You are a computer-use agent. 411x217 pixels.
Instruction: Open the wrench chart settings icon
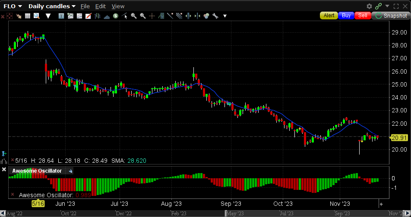tap(215, 16)
